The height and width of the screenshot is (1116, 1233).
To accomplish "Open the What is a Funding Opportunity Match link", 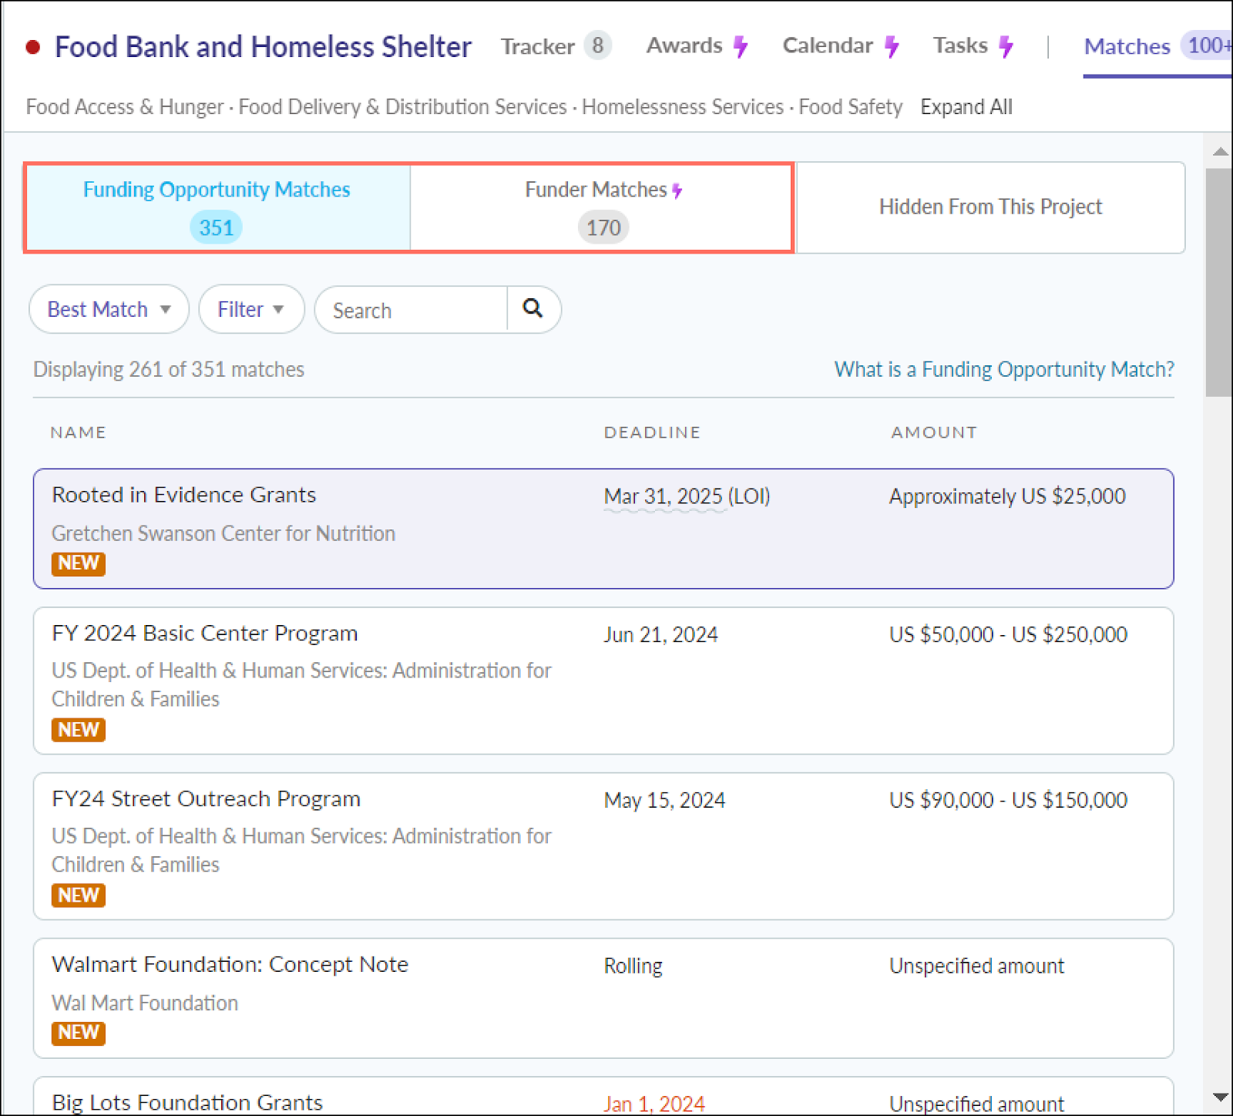I will coord(1003,369).
